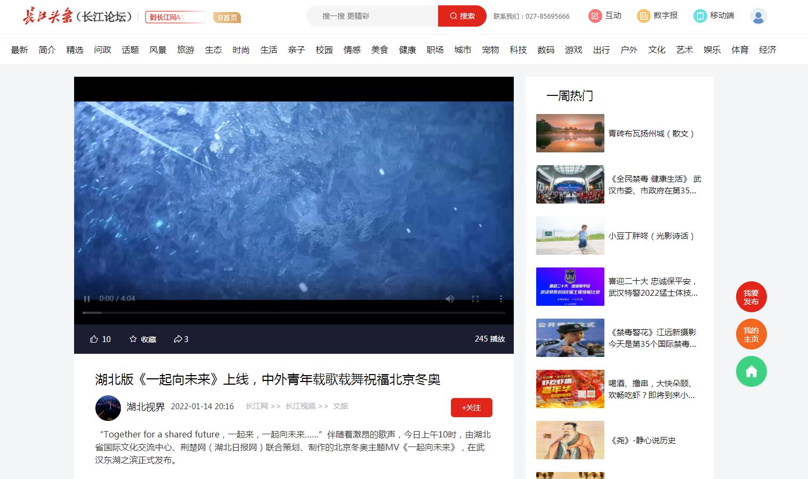Enter fullscreen mode for the video
The width and height of the screenshot is (808, 479).
click(475, 299)
